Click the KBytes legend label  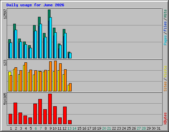click(165, 118)
